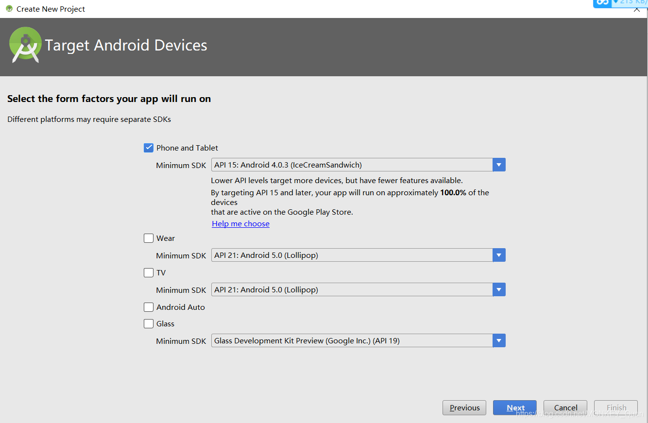Click the Select the form factors heading
Viewport: 648px width, 423px height.
tap(109, 99)
